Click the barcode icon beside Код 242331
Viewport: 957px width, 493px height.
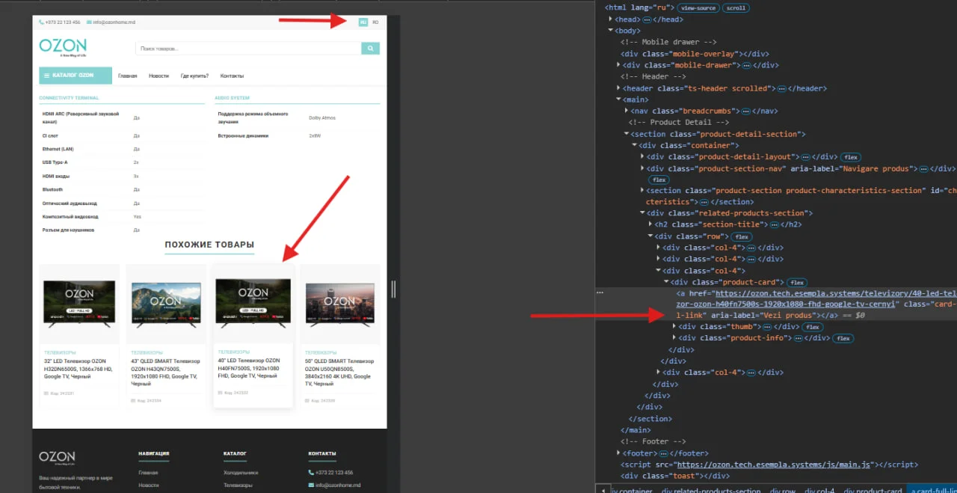tap(46, 393)
